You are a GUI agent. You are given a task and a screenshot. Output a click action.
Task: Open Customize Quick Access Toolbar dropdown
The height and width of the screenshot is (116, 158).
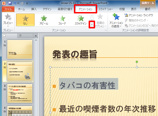(x=27, y=3)
